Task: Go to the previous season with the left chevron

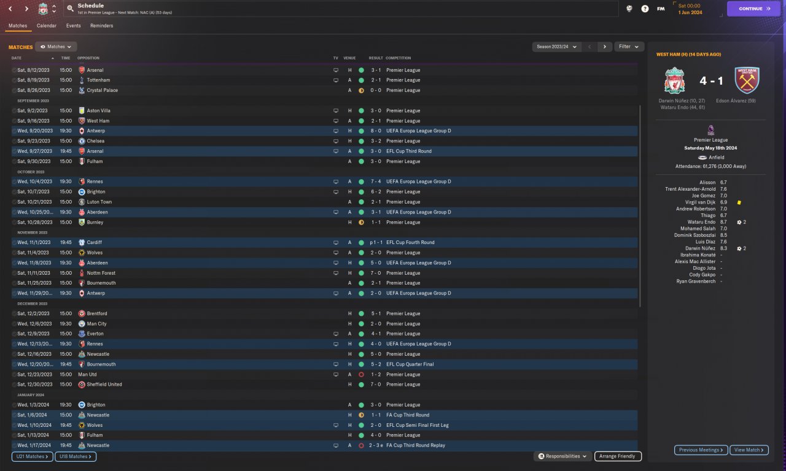Action: point(589,47)
